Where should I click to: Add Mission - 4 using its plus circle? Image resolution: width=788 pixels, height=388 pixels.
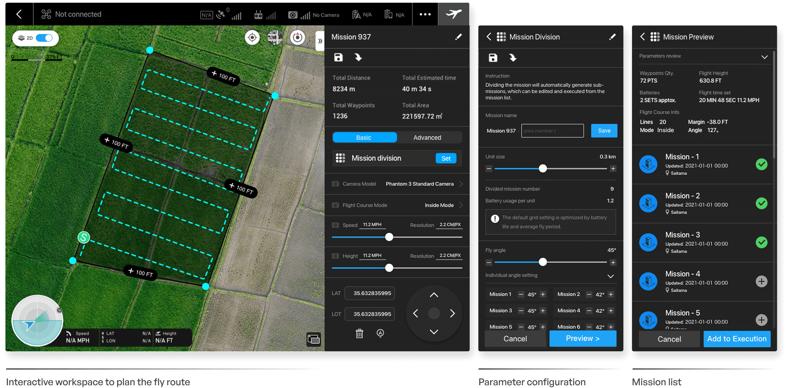(x=762, y=281)
